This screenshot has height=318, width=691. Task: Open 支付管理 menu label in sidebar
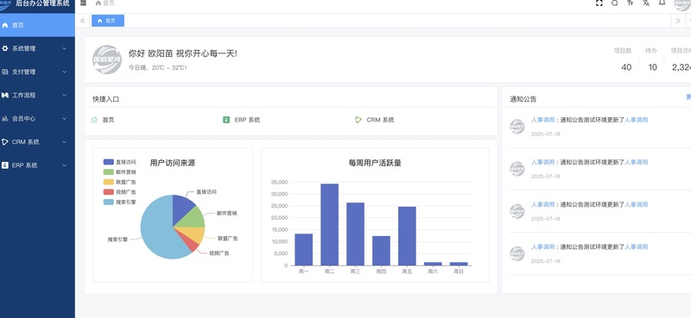click(24, 72)
